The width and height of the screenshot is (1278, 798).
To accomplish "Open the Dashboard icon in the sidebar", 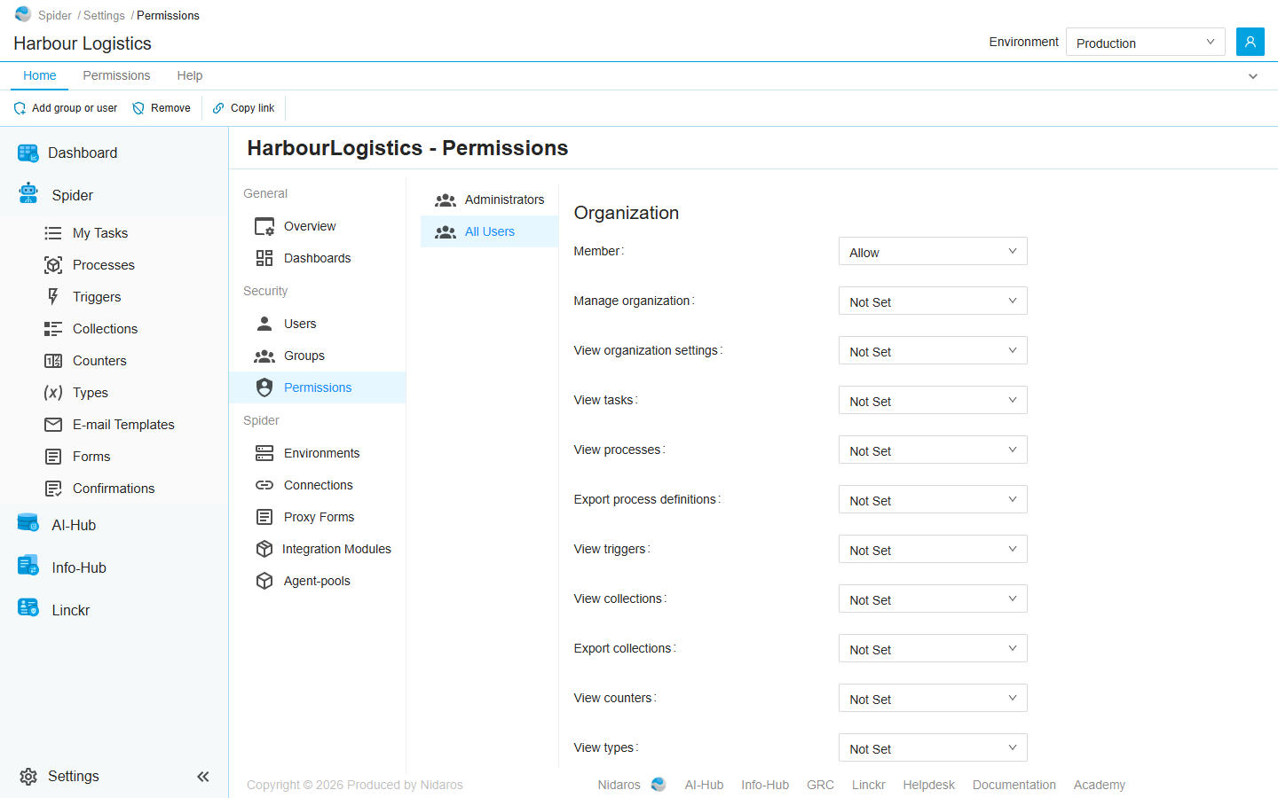I will [x=28, y=153].
